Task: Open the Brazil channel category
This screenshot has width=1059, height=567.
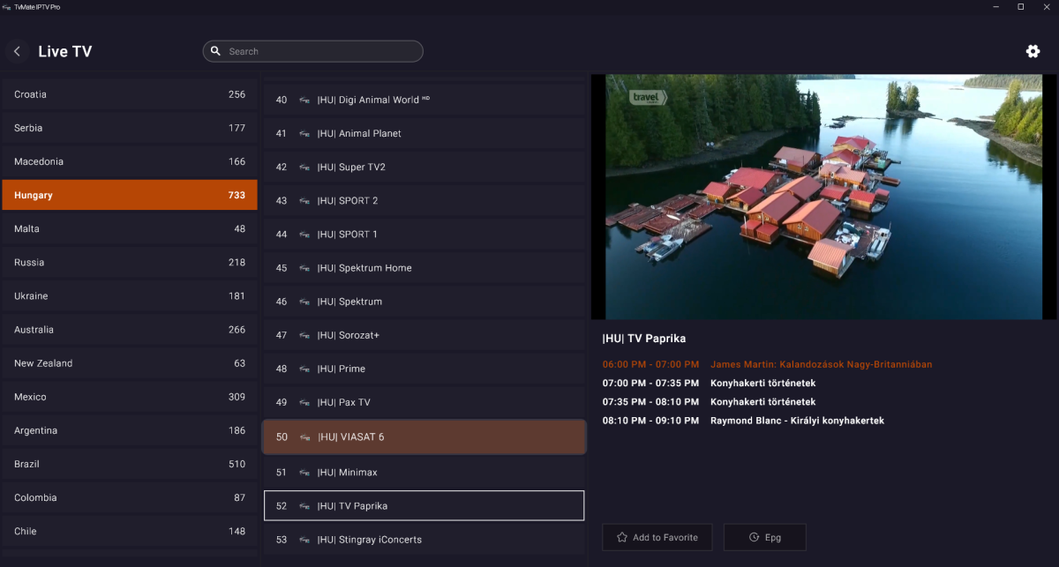Action: click(129, 464)
